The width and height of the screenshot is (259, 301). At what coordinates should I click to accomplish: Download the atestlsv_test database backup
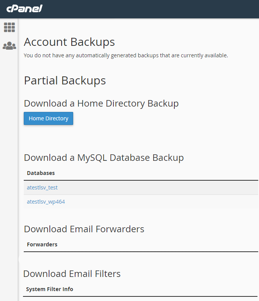point(42,188)
